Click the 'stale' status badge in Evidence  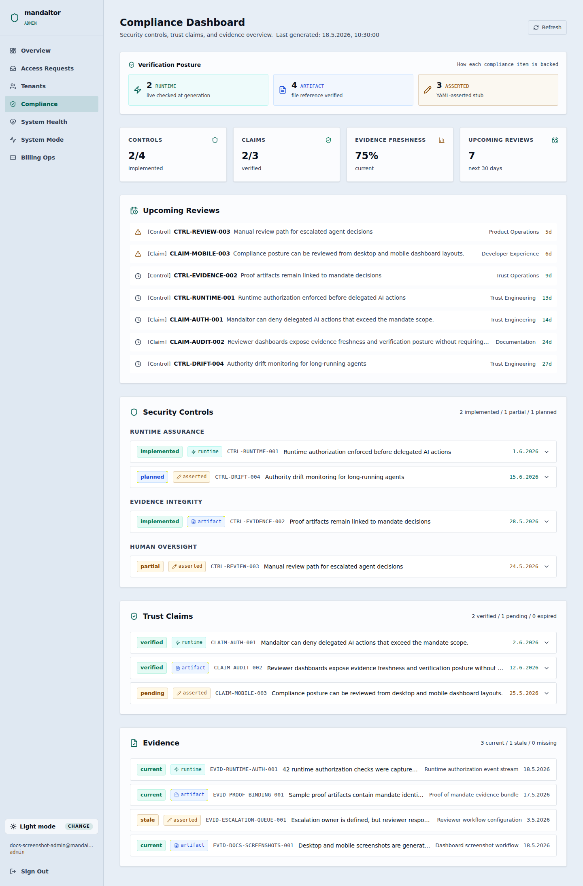[x=148, y=820]
